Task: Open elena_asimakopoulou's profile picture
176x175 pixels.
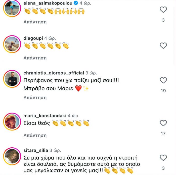Action: click(x=12, y=10)
